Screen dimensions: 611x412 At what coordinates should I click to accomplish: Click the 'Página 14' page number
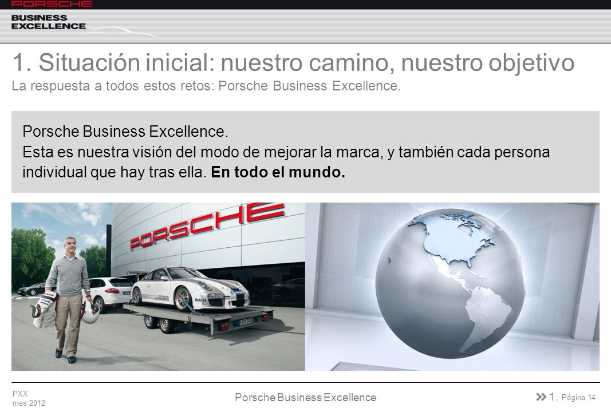(x=578, y=397)
